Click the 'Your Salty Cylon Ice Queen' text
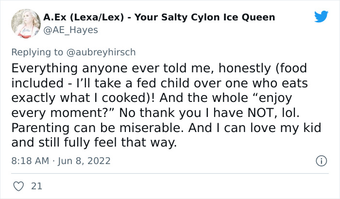Screen dimensions: 340x199 204,17
